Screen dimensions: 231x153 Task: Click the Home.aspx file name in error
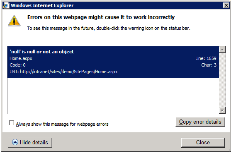[21, 58]
